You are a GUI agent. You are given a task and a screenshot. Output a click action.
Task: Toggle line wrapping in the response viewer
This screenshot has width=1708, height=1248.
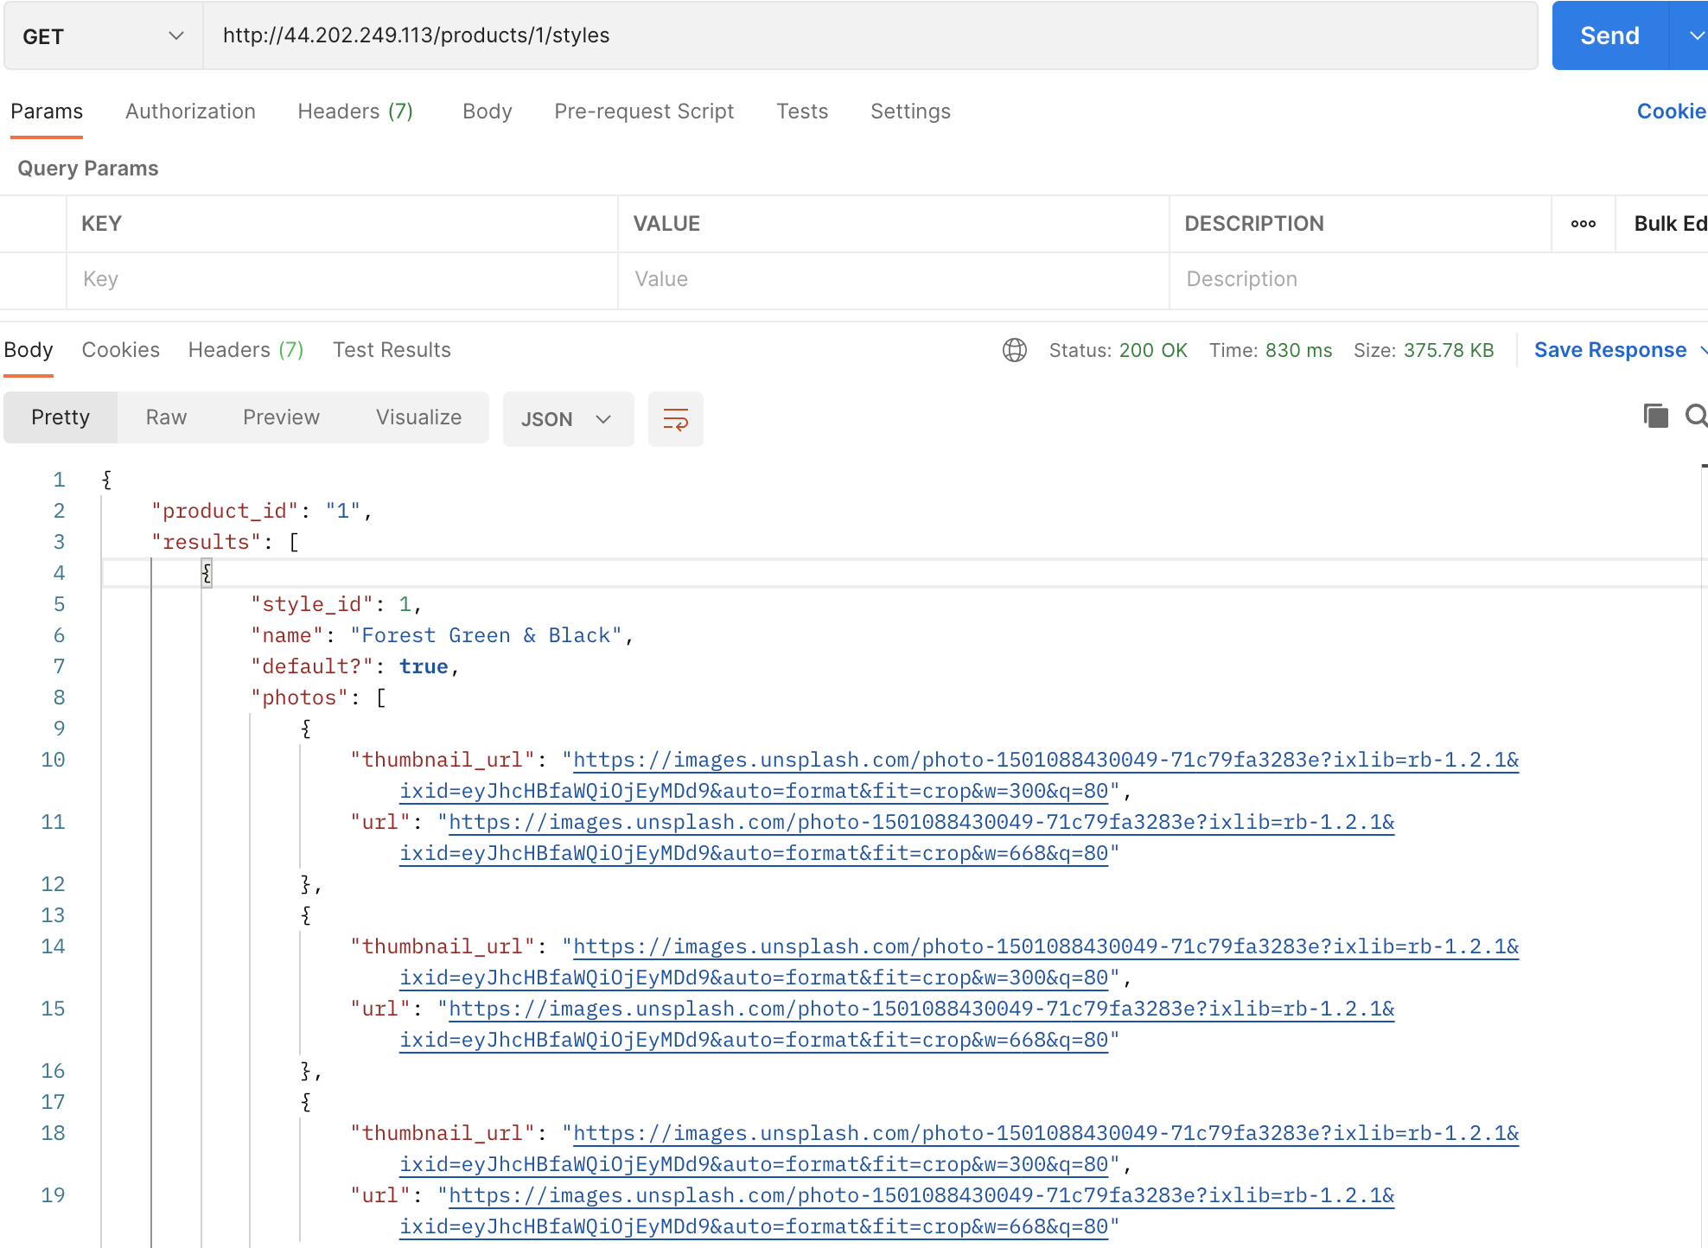click(675, 419)
